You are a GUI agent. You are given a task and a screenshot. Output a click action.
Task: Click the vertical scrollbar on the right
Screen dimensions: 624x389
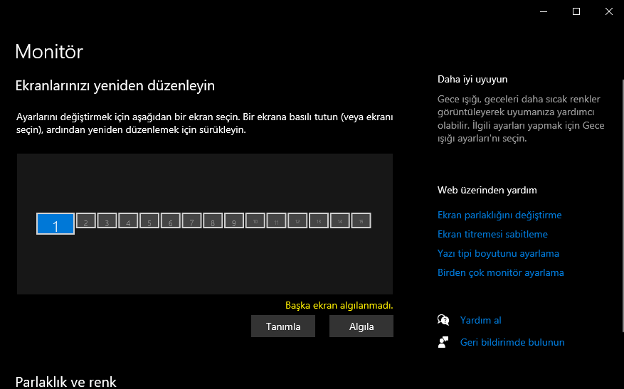pos(623,206)
